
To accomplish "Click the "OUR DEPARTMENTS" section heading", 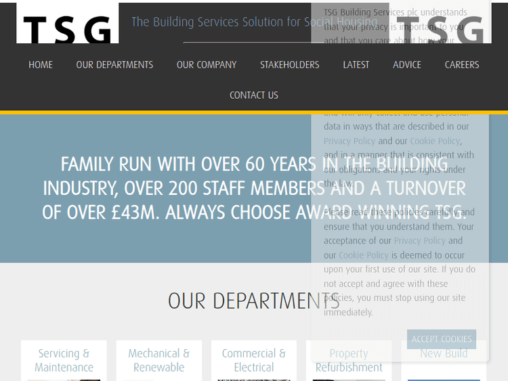I will (x=254, y=301).
